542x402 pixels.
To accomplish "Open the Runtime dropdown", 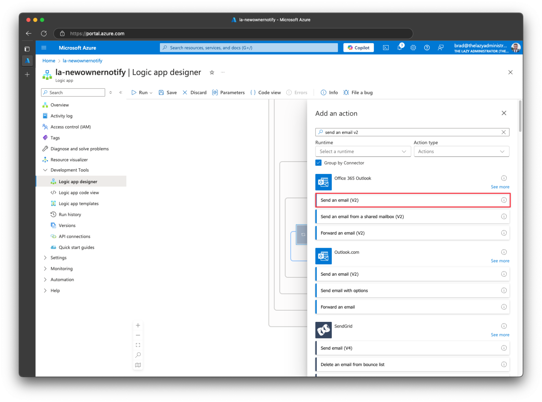I will (363, 151).
